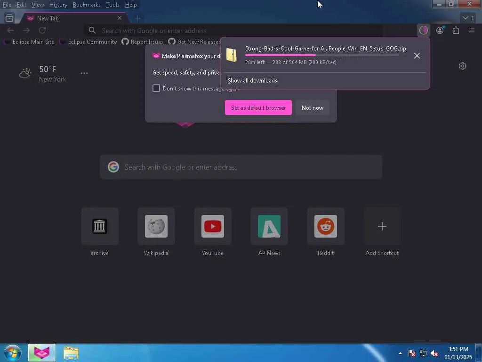
Task: Click Show all downloads
Action: click(x=252, y=81)
